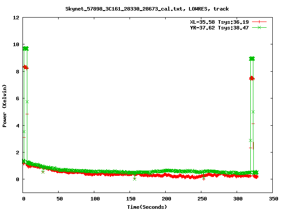Click the x-axis tick label 150
The height and width of the screenshot is (211, 282).
pyautogui.click(x=131, y=199)
